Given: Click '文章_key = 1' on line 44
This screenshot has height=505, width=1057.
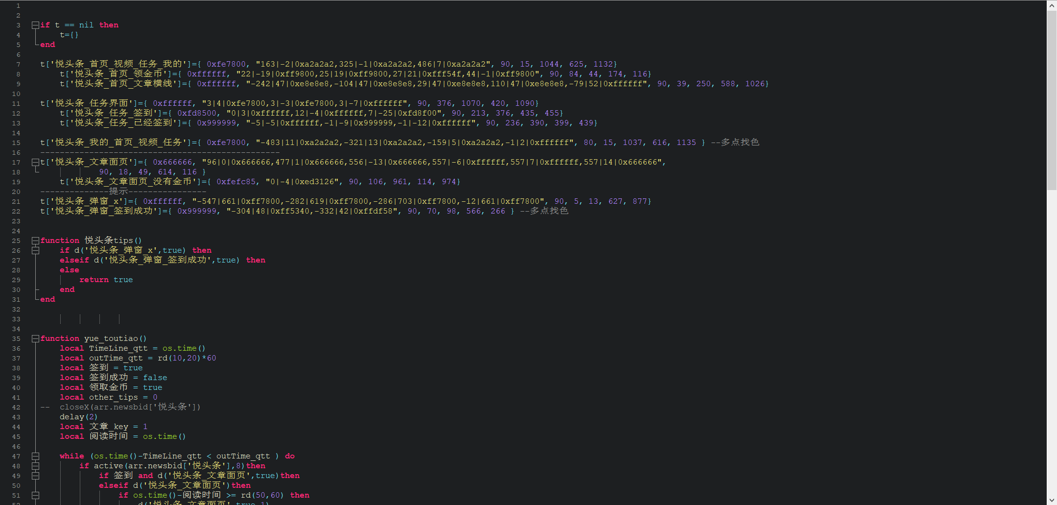Looking at the screenshot, I should [118, 427].
